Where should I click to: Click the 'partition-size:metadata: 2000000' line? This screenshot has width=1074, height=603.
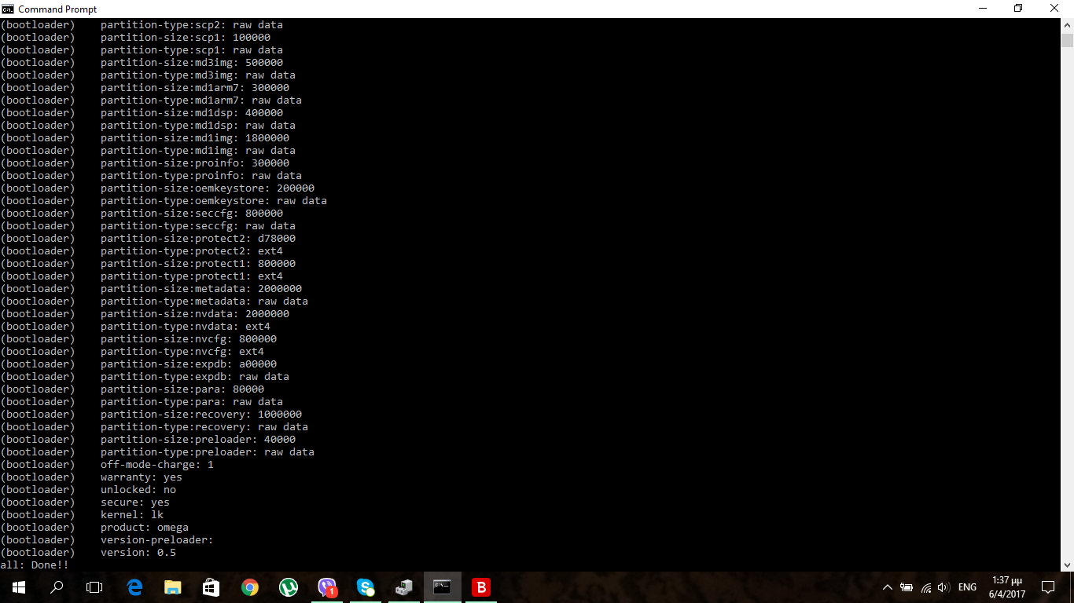(x=201, y=289)
